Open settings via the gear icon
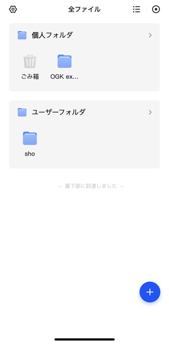The width and height of the screenshot is (169, 344). click(x=13, y=9)
